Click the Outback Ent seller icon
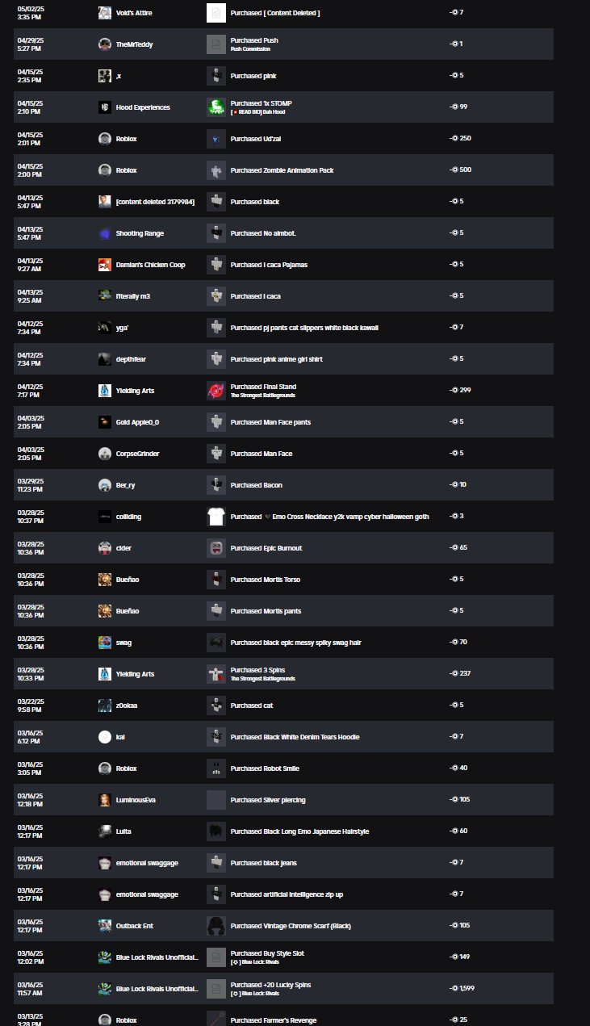The height and width of the screenshot is (1026, 590). pyautogui.click(x=105, y=926)
